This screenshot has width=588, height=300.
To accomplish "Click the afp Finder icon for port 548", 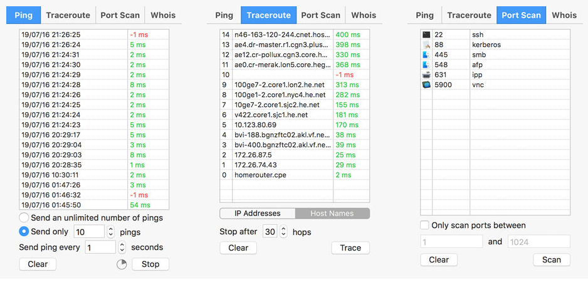I will 426,65.
